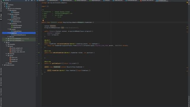Image resolution: width=190 pixels, height=107 pixels.
Task: Click the author email link in header comment
Action: (x=64, y=13)
